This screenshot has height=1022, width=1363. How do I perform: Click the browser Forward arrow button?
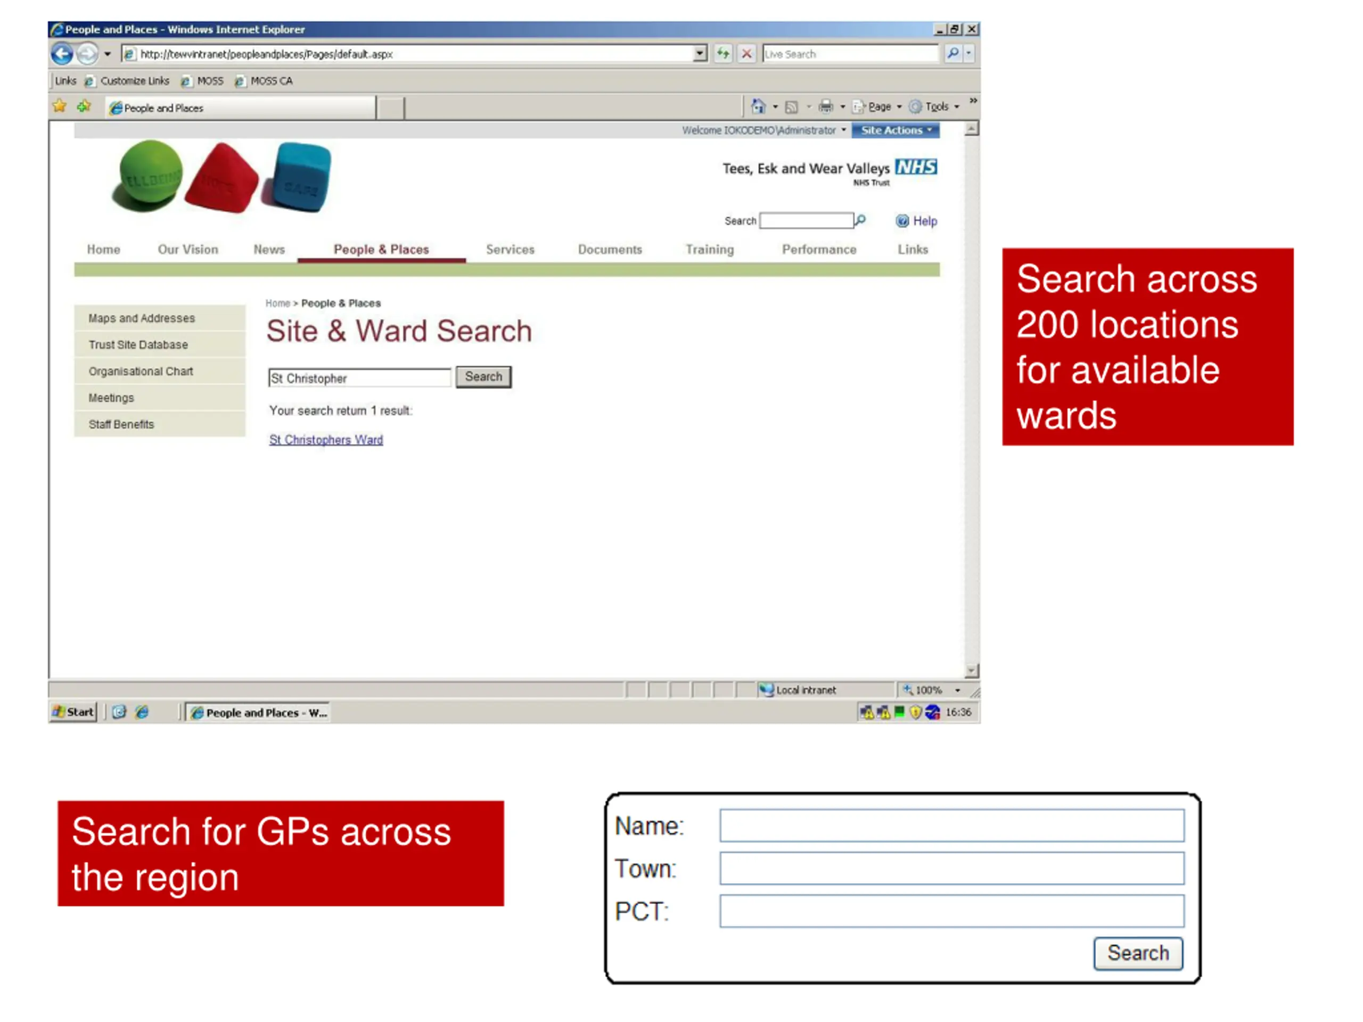tap(87, 54)
